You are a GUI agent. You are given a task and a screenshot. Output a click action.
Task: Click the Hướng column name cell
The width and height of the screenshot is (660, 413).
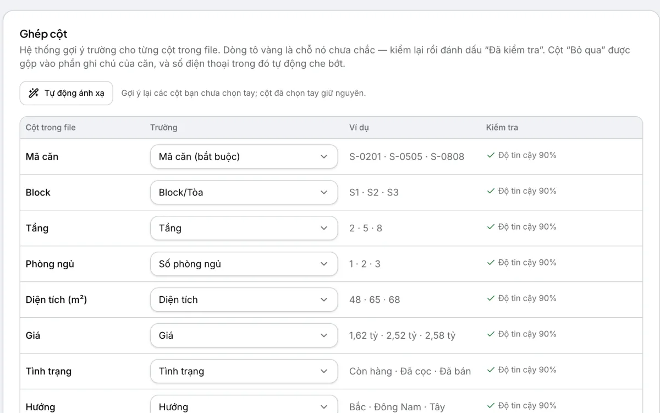click(40, 407)
